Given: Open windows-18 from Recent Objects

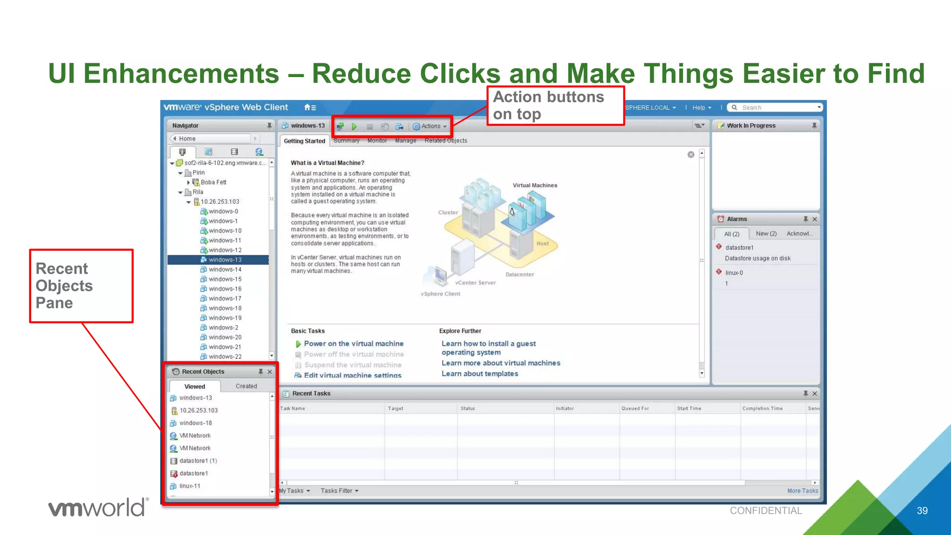Looking at the screenshot, I should [x=195, y=423].
